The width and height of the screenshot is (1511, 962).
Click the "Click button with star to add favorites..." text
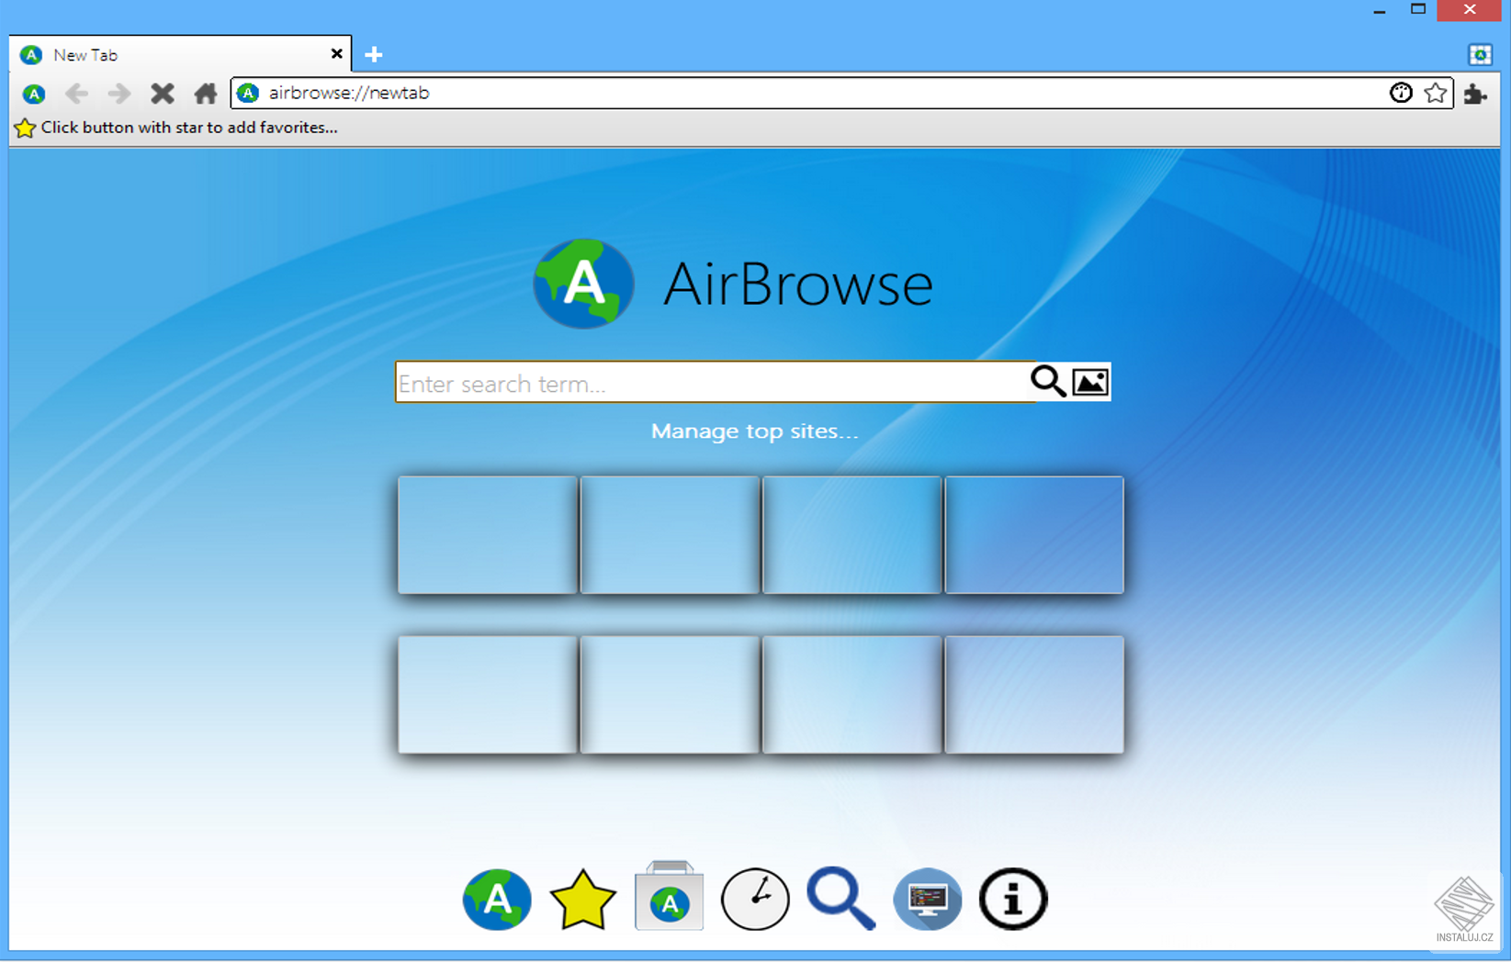(189, 128)
